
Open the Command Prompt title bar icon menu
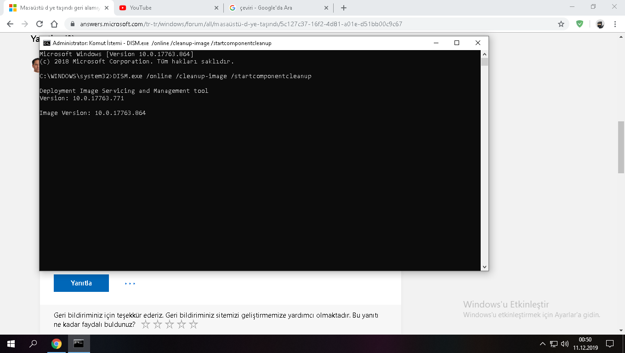point(47,43)
